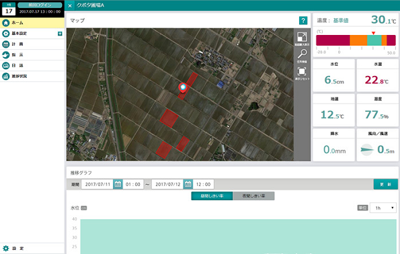Open the end date calendar picker

[x=188, y=184]
